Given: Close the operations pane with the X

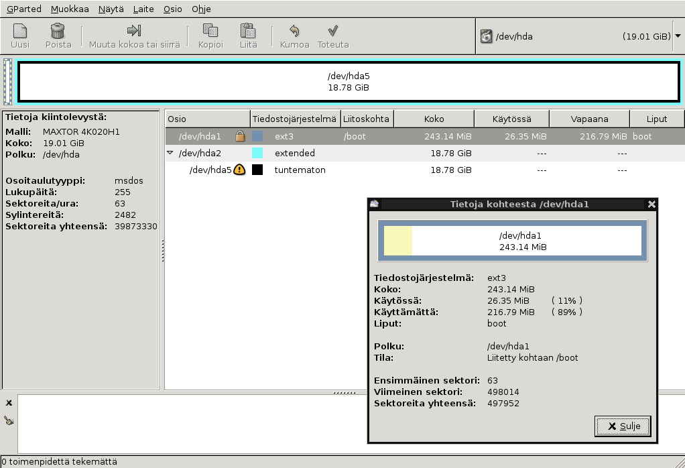Looking at the screenshot, I should pyautogui.click(x=9, y=403).
